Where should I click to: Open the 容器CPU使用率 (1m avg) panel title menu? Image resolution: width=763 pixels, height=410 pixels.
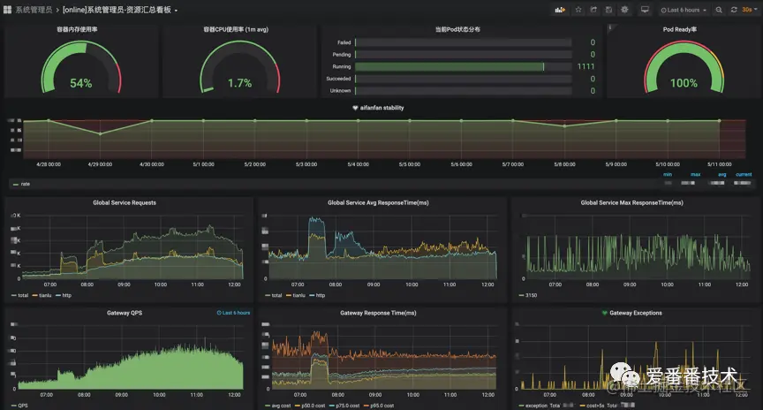(x=236, y=29)
